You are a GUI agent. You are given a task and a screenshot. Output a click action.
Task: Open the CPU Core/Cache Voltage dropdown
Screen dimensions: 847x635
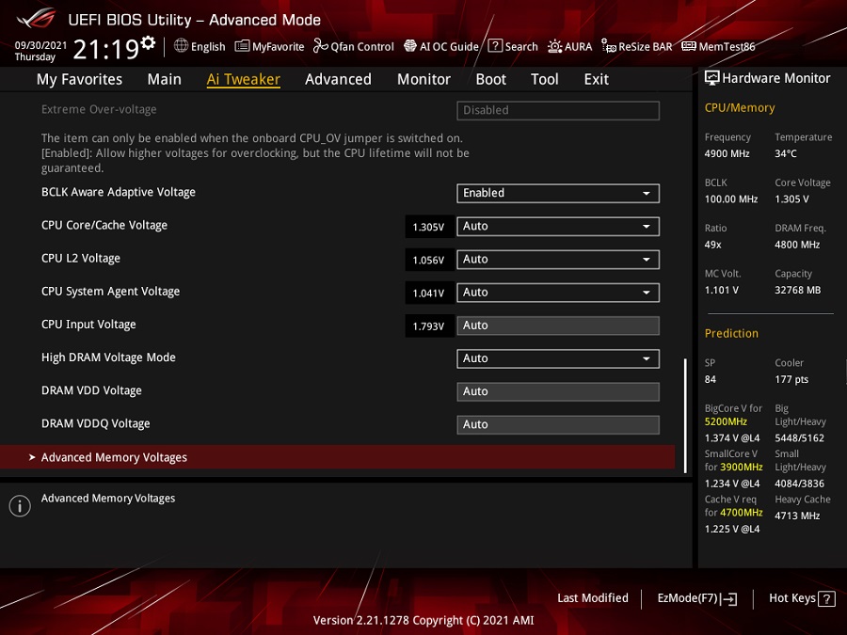[x=558, y=226]
